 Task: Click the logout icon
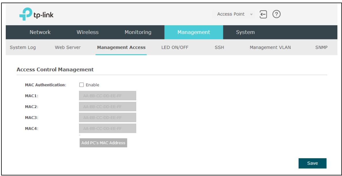tap(263, 14)
